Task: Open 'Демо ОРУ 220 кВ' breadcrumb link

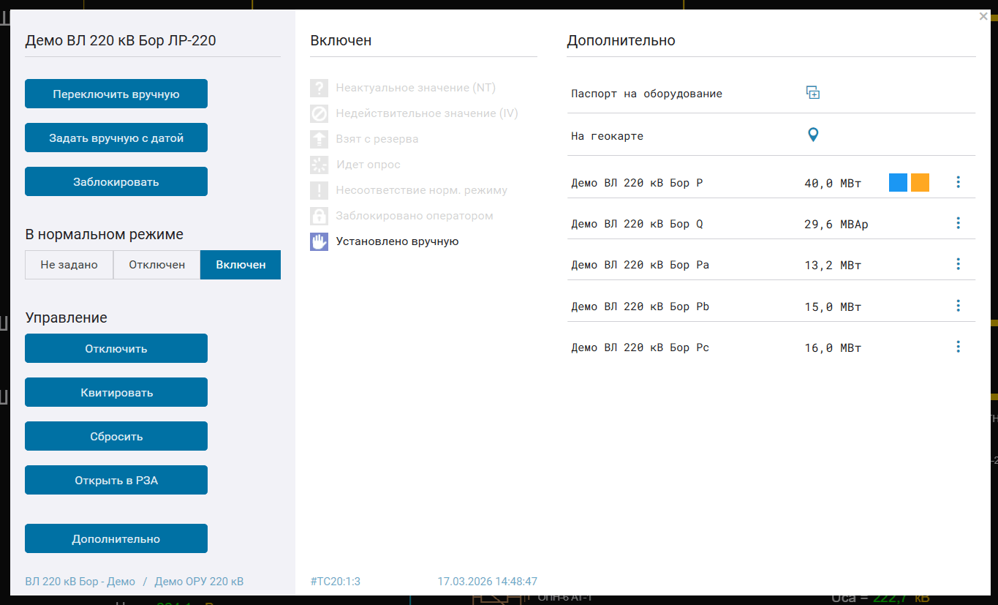Action: (199, 582)
